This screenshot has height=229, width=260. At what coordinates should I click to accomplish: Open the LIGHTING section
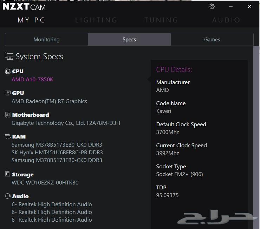pyautogui.click(x=96, y=20)
